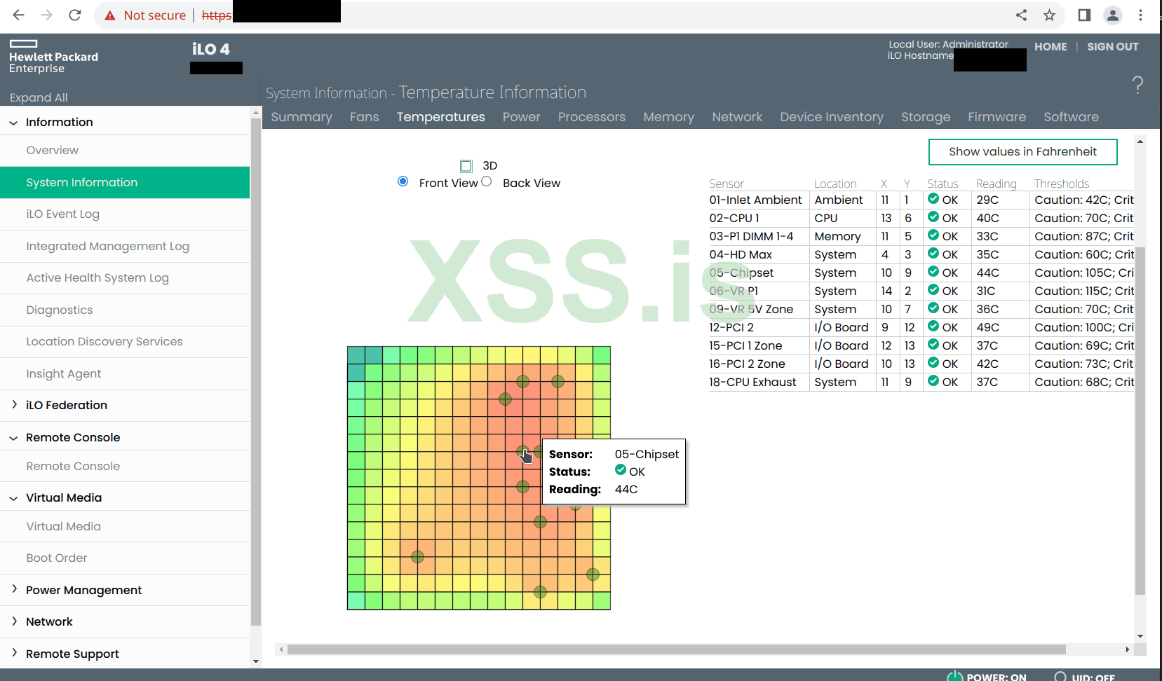1162x681 pixels.
Task: Open the browser three-dot menu
Action: click(1141, 15)
